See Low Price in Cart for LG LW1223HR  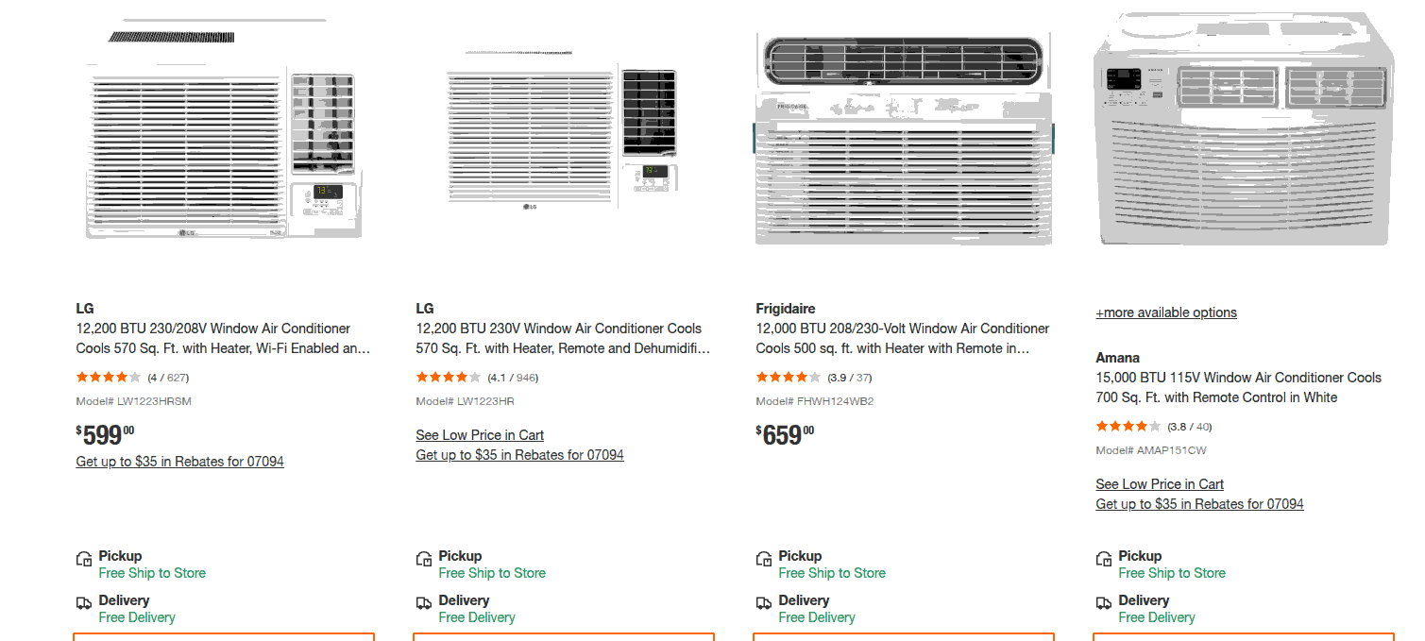480,435
